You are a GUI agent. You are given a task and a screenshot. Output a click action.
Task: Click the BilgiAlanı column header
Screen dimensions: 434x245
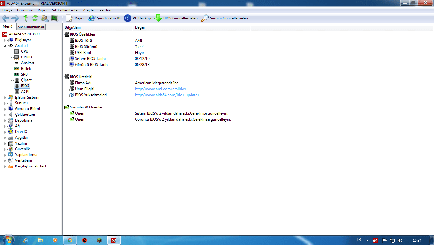pyautogui.click(x=98, y=27)
